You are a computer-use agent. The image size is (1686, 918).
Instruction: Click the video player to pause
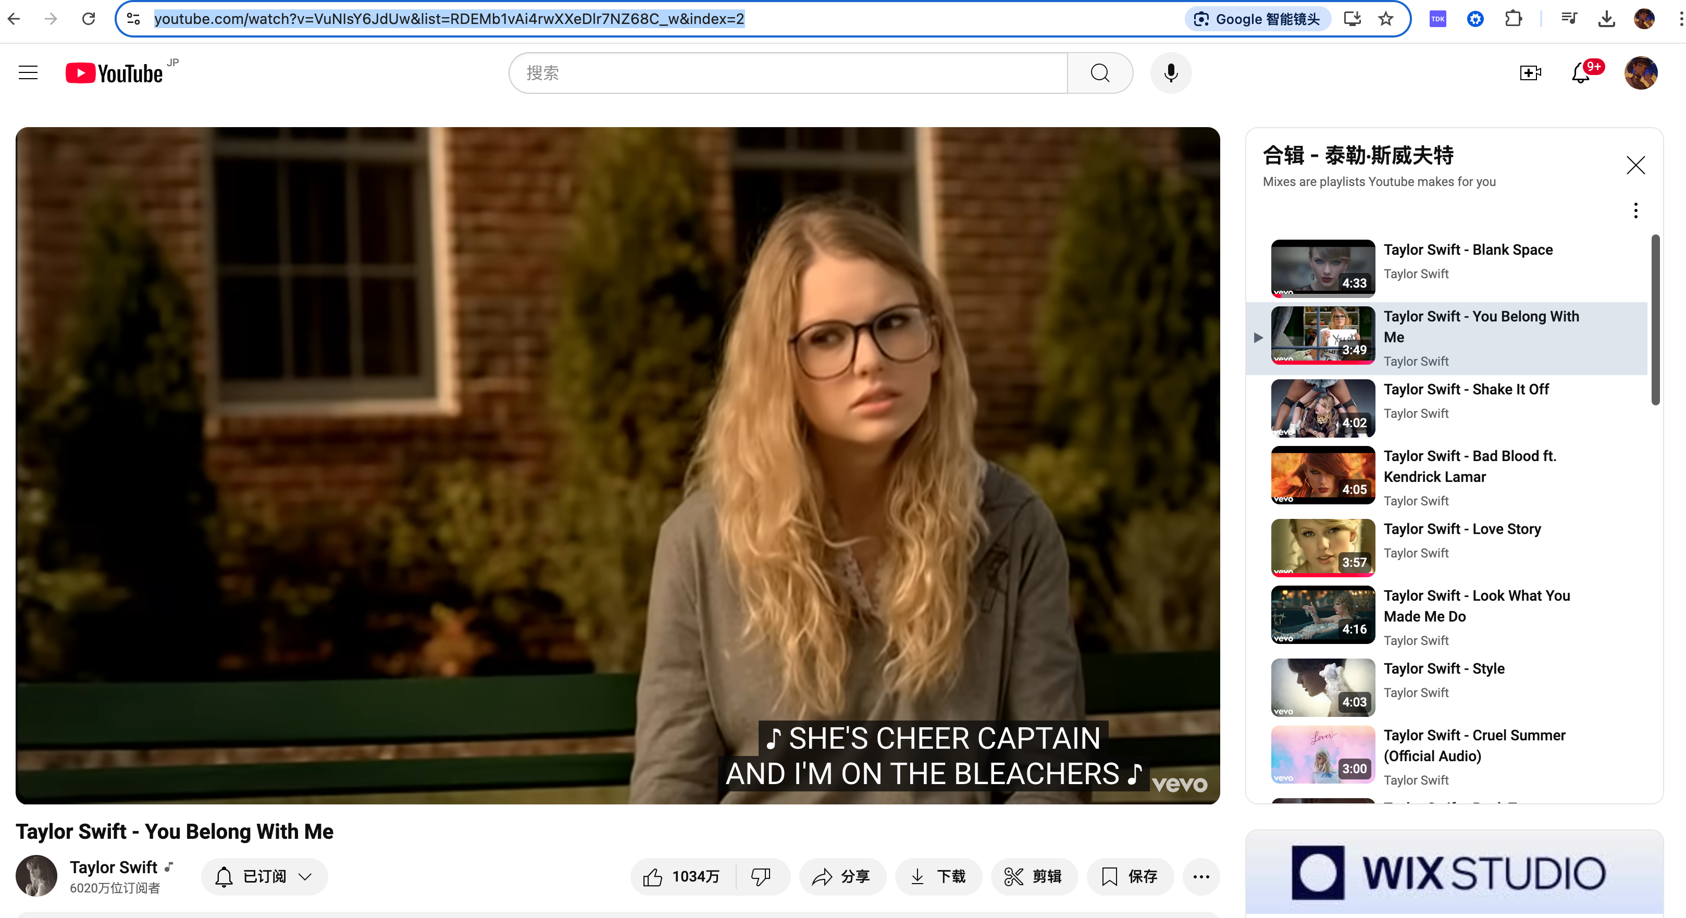coord(617,465)
